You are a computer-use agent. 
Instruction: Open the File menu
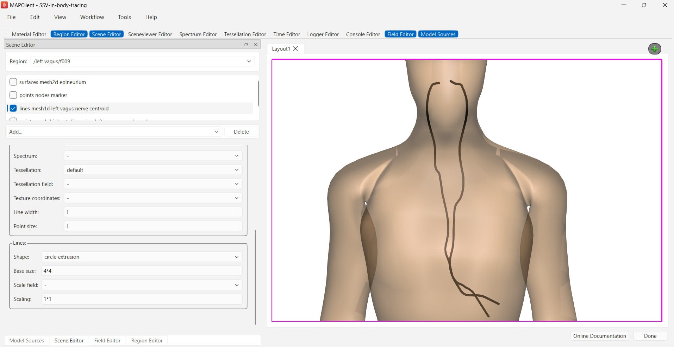pyautogui.click(x=11, y=17)
